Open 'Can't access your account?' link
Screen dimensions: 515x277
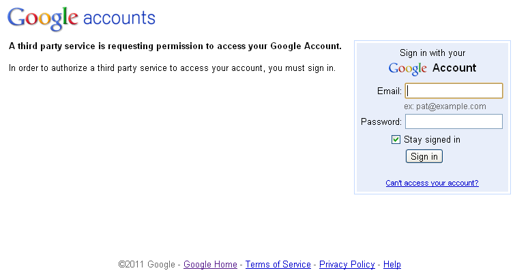[432, 183]
